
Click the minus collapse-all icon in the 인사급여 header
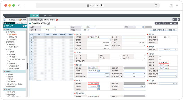(x=26, y=26)
